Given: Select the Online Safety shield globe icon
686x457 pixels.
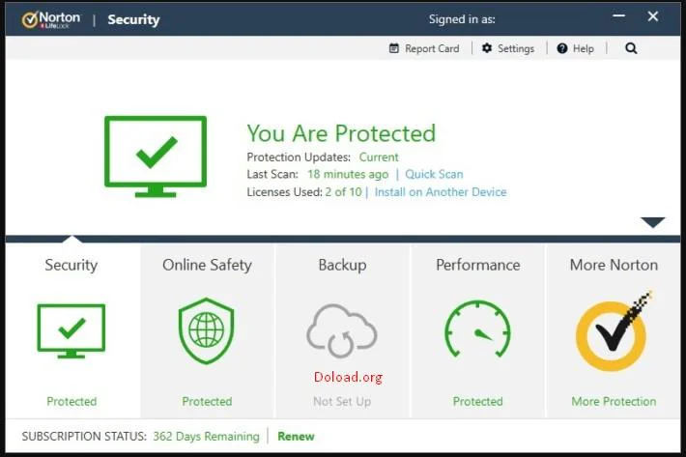Looking at the screenshot, I should pyautogui.click(x=206, y=331).
